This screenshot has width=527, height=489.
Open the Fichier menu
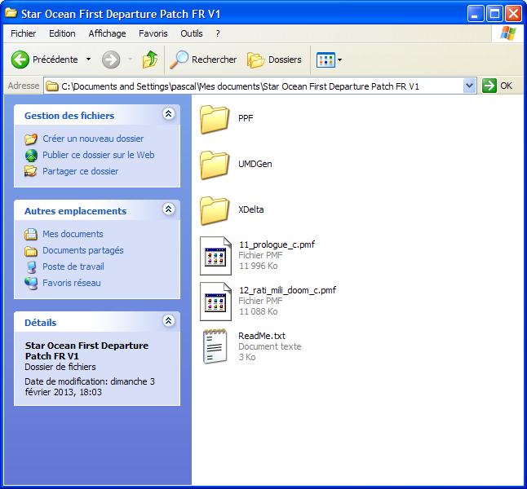click(x=23, y=33)
